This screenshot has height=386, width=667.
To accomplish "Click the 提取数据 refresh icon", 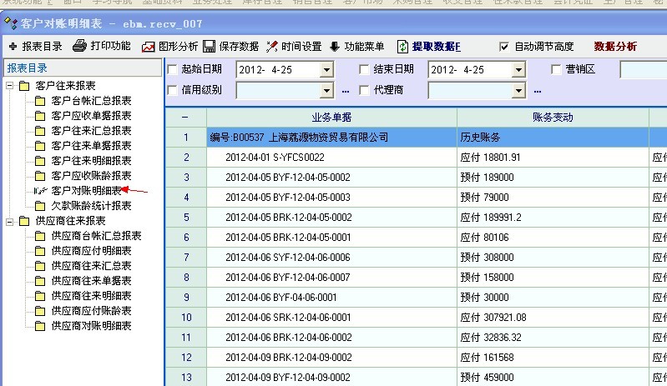I will [403, 47].
